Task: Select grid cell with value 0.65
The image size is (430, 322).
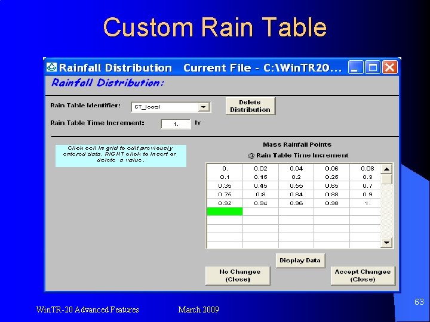Action: point(331,185)
